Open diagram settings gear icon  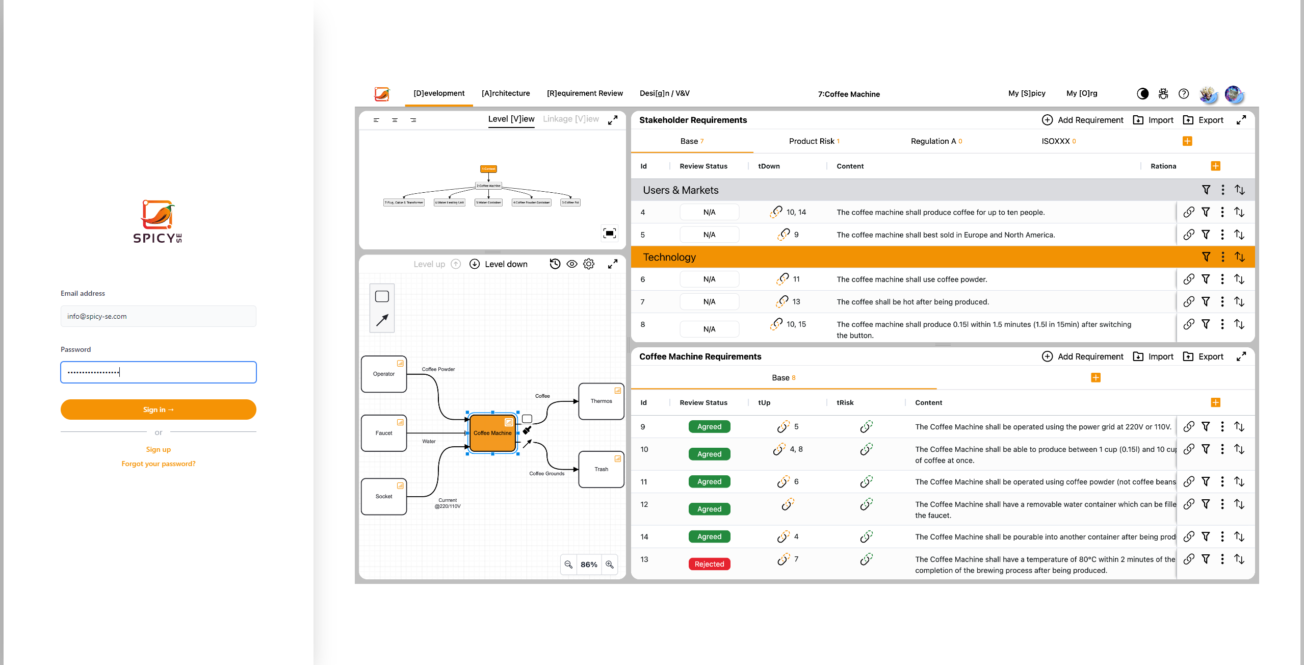click(589, 264)
